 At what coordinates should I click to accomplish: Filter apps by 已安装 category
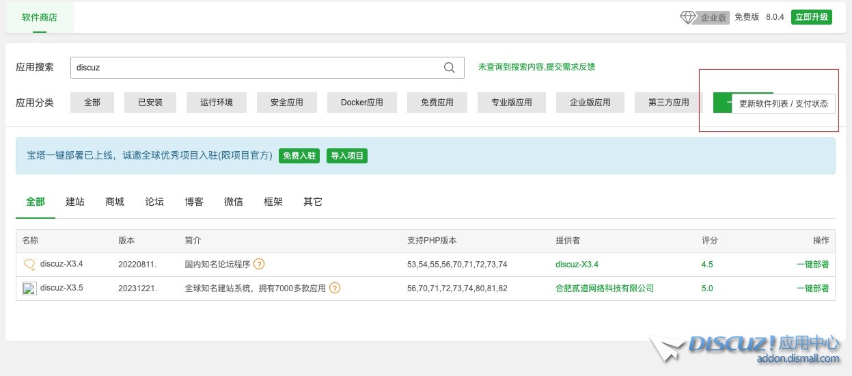(150, 103)
